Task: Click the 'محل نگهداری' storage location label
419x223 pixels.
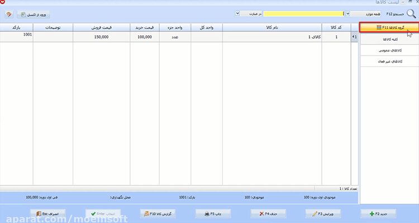Action: (121, 197)
